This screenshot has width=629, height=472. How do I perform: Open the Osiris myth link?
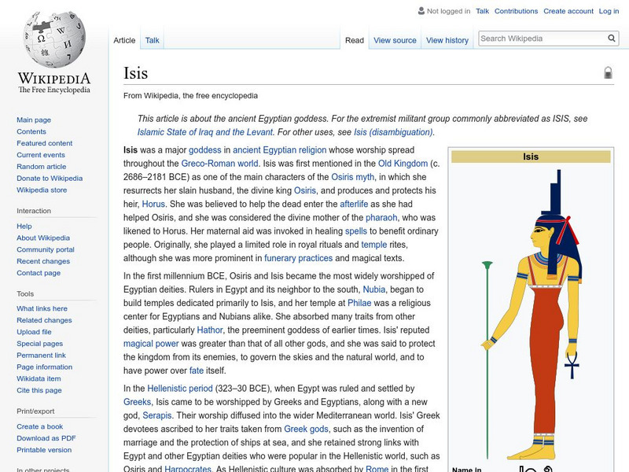(352, 177)
